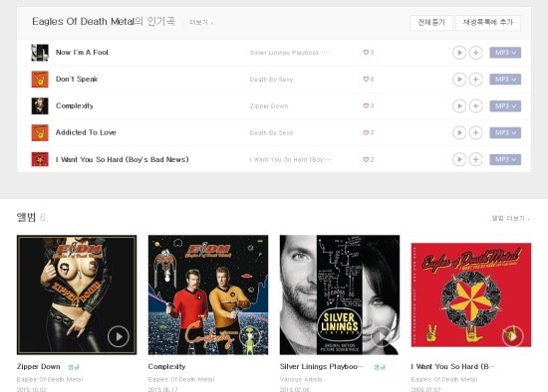The image size is (548, 392).
Task: Open Death By Sexy album link in Don't Speak row
Action: [x=271, y=80]
